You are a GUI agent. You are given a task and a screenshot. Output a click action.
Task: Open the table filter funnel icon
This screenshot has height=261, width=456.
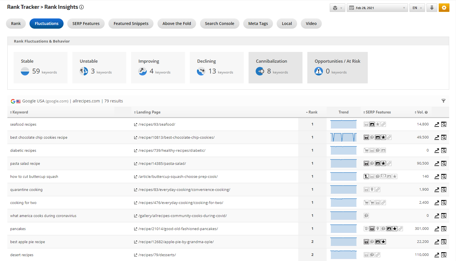click(443, 101)
